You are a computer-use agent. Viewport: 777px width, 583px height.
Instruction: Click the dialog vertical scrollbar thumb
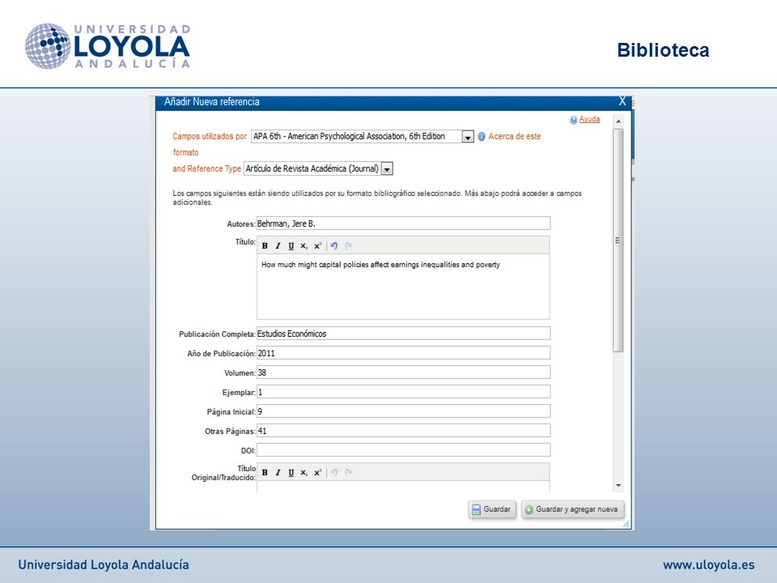(x=618, y=240)
